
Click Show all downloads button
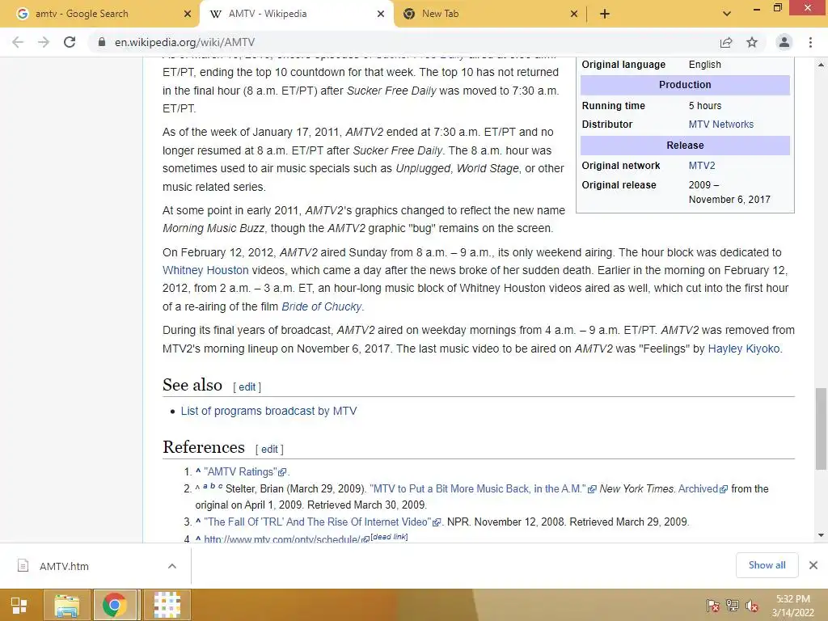coord(767,565)
